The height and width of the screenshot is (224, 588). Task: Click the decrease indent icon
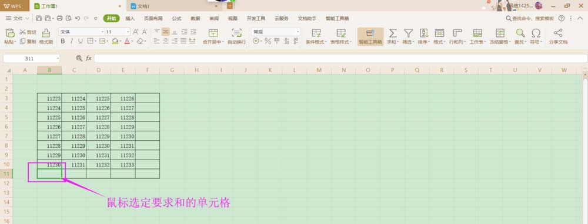[x=184, y=32]
